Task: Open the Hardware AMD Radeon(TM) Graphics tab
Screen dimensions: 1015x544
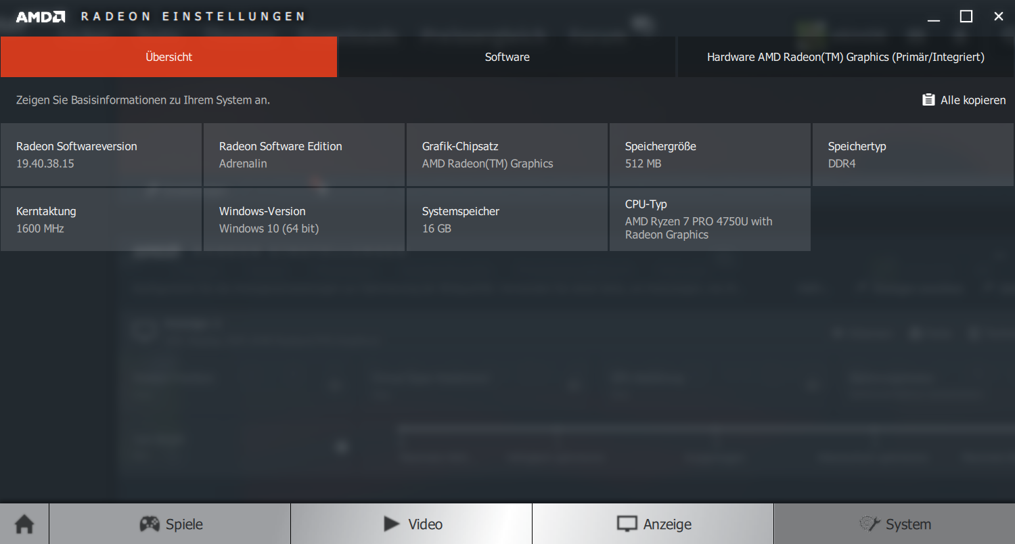Action: point(846,57)
